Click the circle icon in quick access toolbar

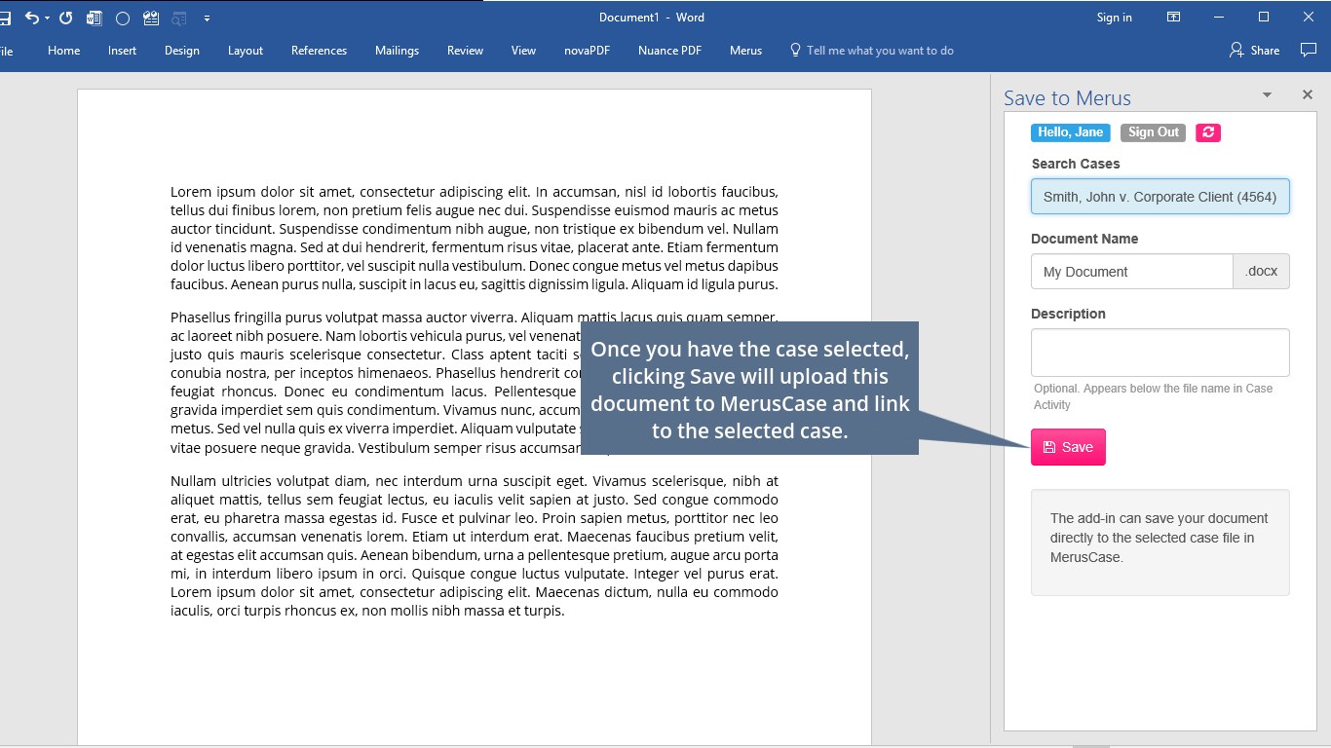click(123, 18)
